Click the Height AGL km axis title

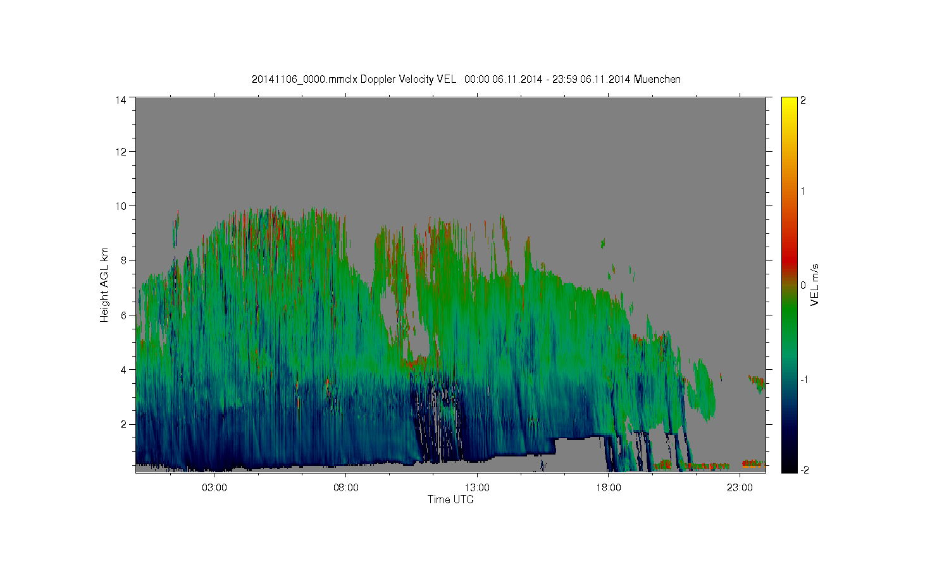coord(104,284)
